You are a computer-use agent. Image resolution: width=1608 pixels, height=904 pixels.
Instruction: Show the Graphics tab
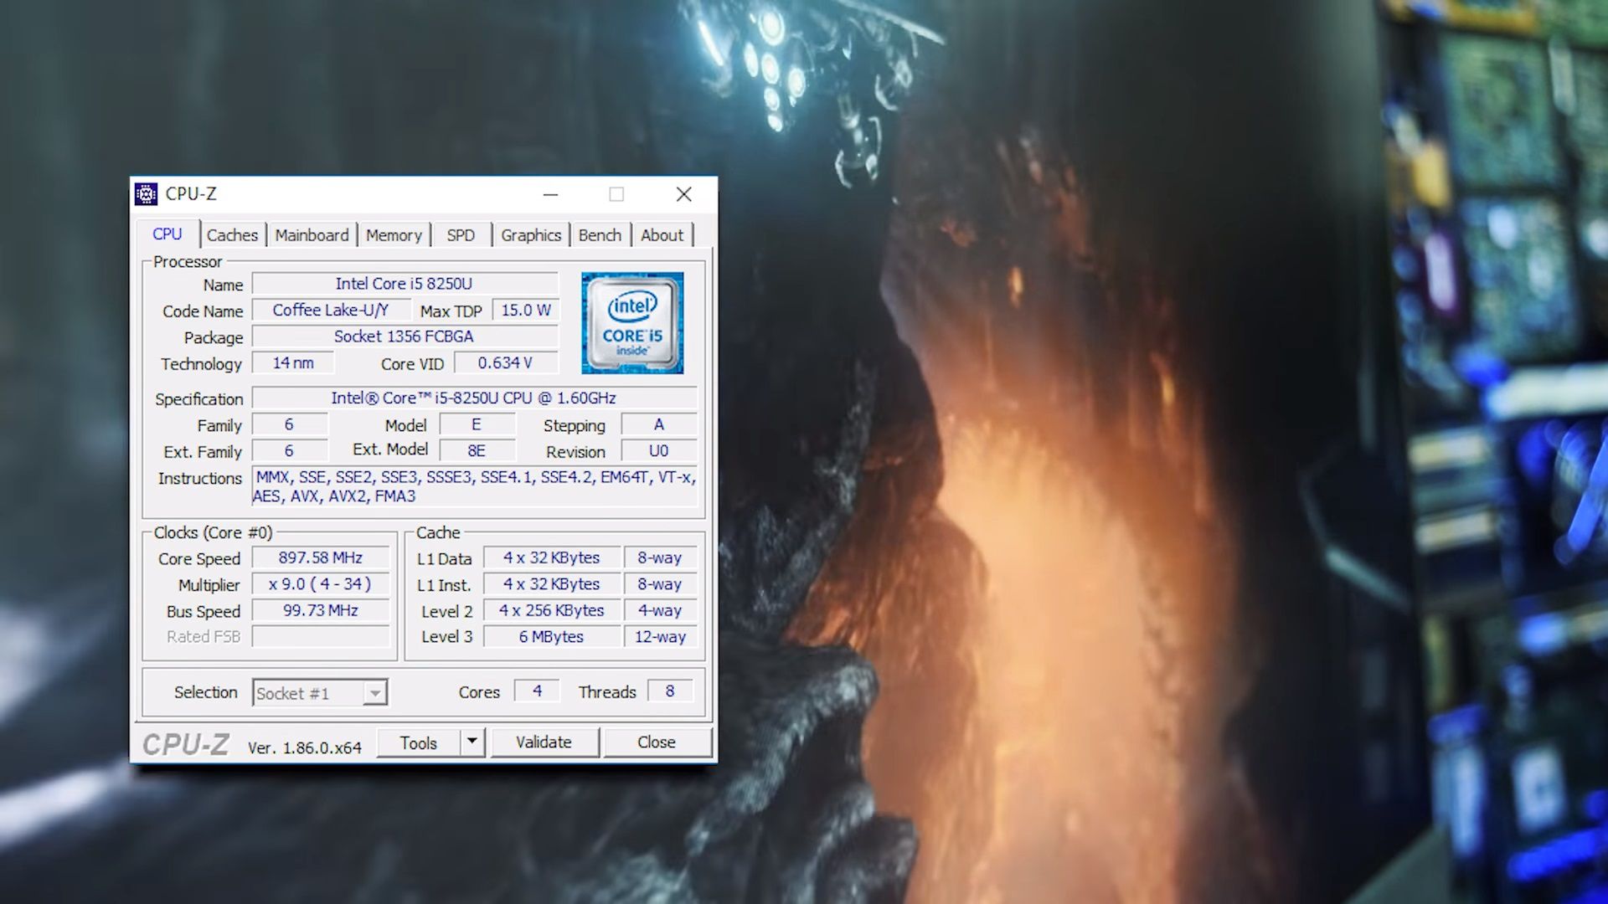pos(531,235)
